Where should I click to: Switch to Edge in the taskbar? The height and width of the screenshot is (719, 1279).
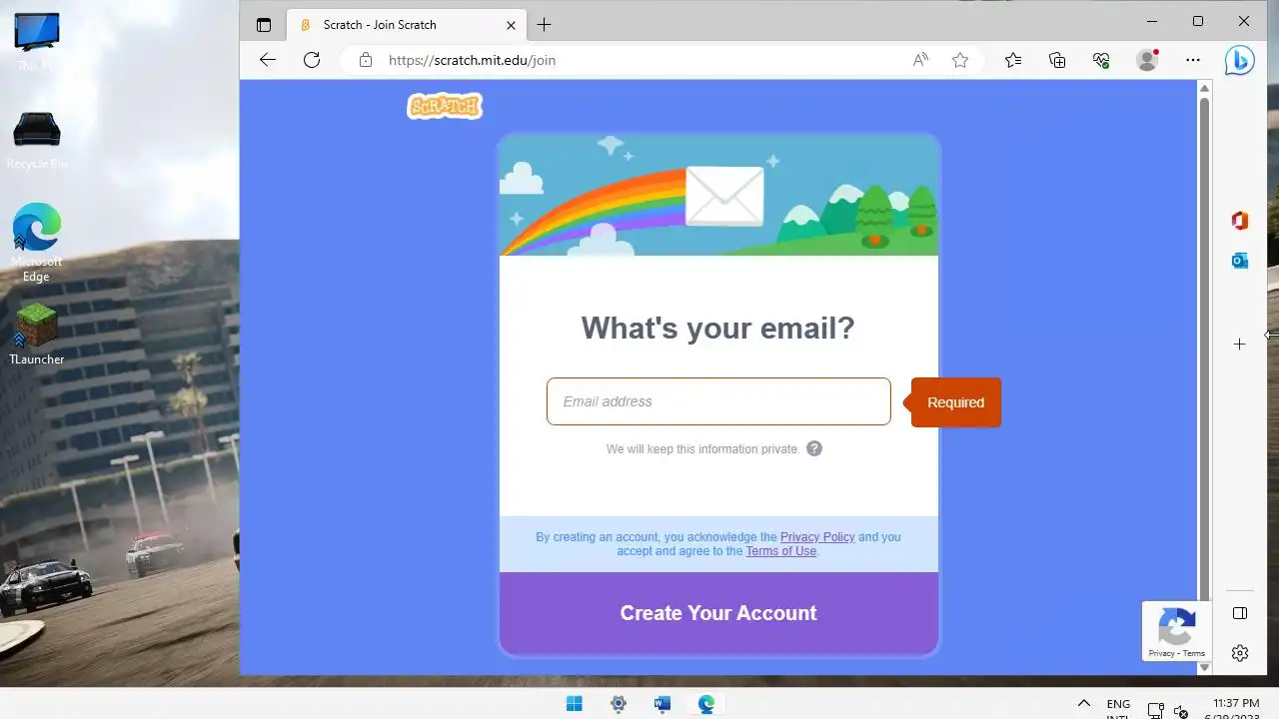(x=706, y=704)
